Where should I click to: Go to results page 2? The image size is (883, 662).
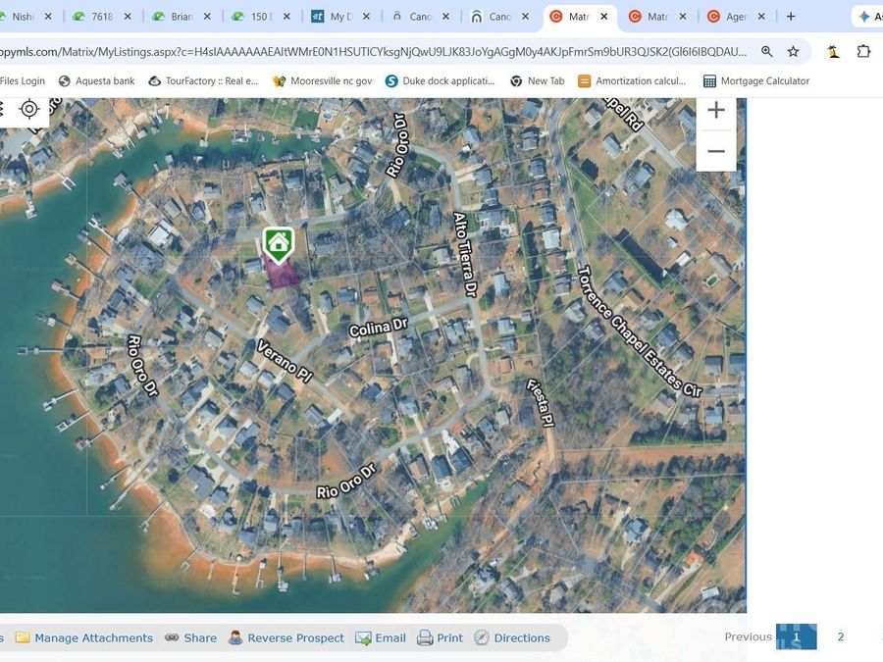coord(840,637)
